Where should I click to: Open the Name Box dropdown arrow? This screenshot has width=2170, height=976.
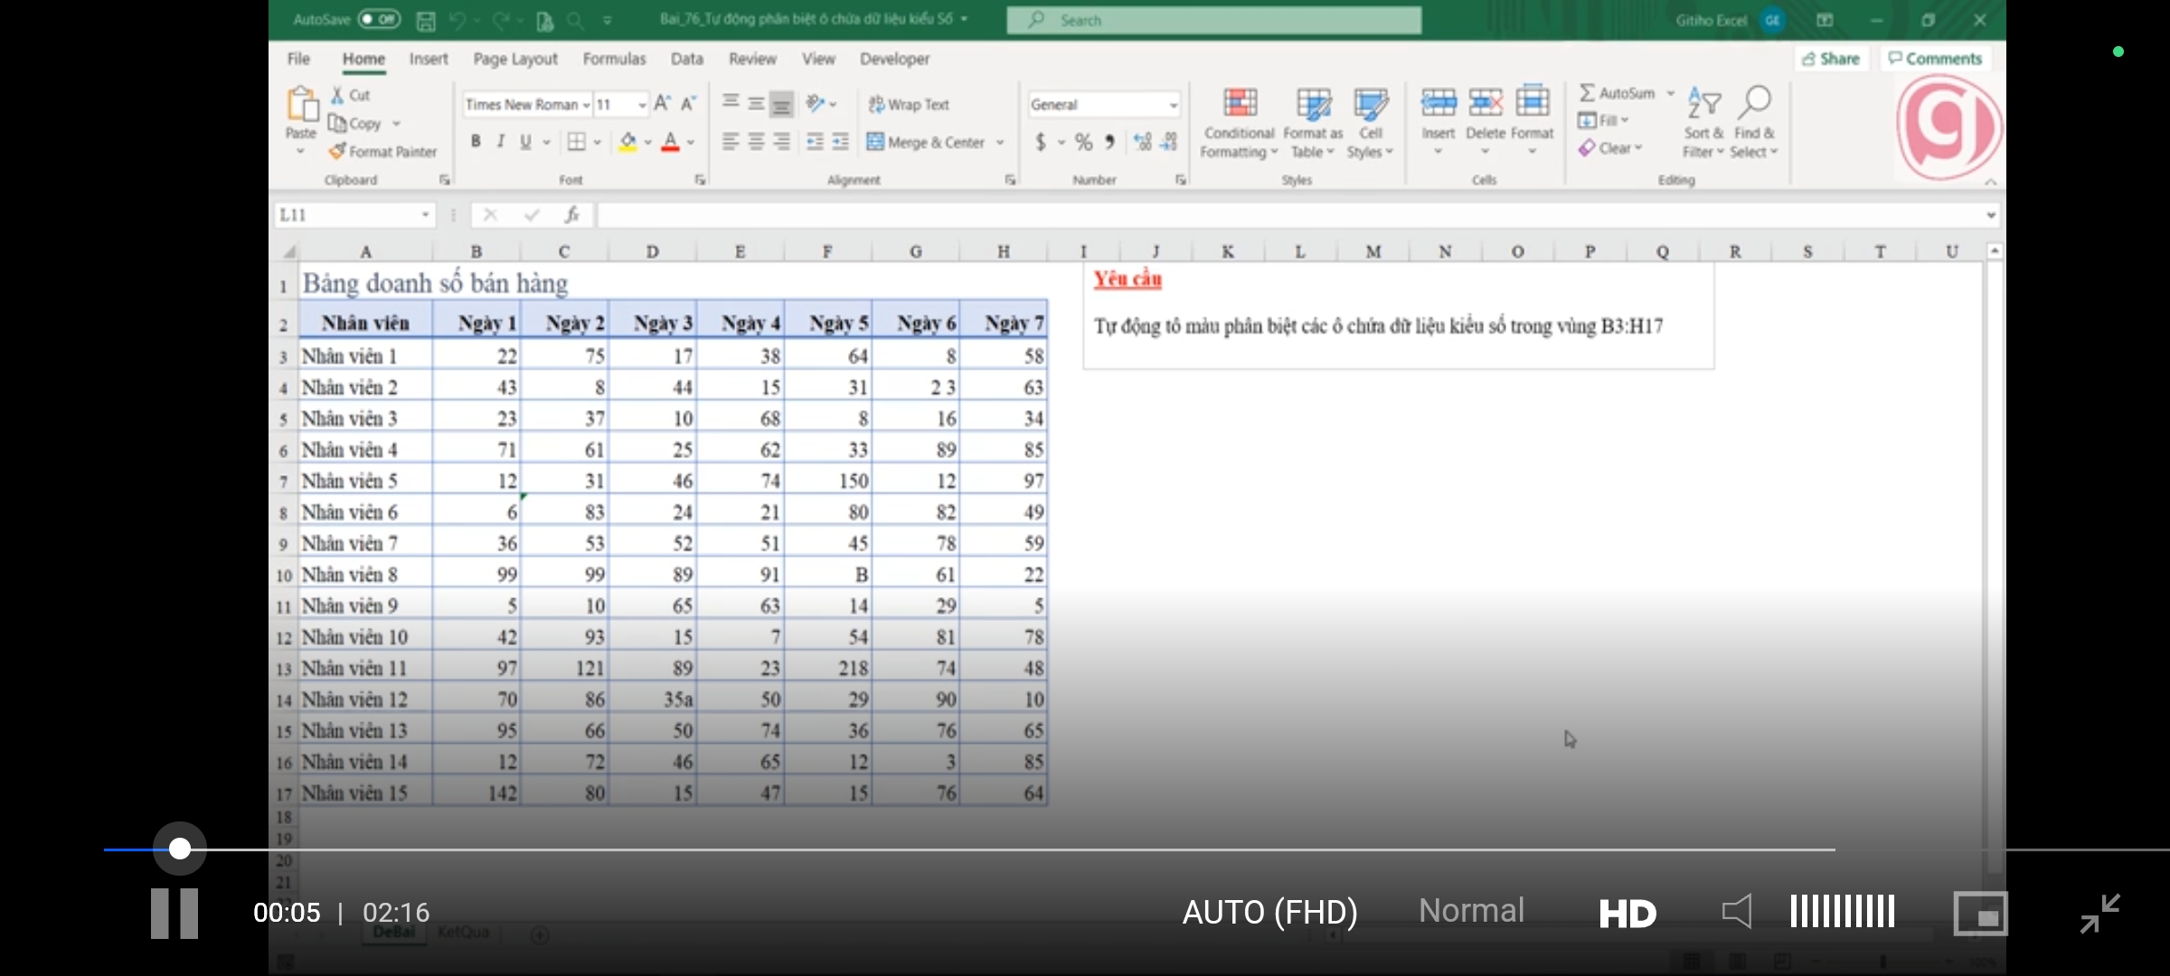point(425,215)
